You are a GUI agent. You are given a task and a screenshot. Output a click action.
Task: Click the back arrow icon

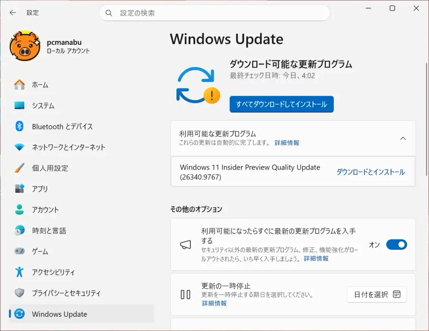pyautogui.click(x=13, y=13)
